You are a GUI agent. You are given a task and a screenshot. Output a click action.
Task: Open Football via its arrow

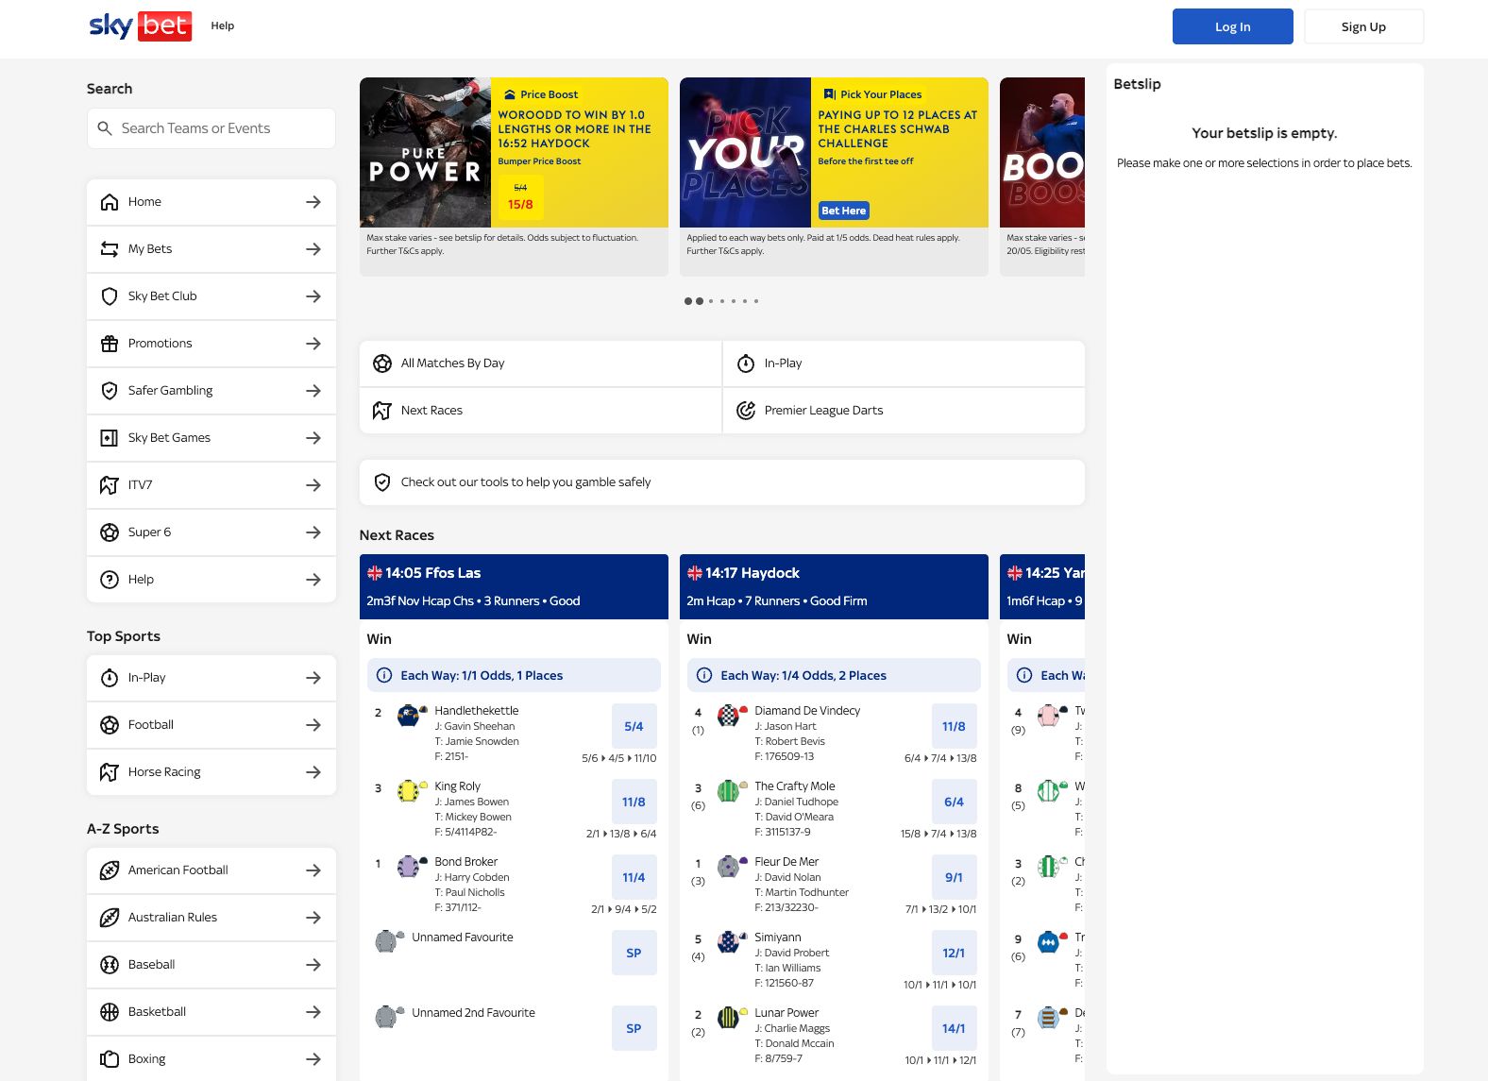tap(313, 725)
